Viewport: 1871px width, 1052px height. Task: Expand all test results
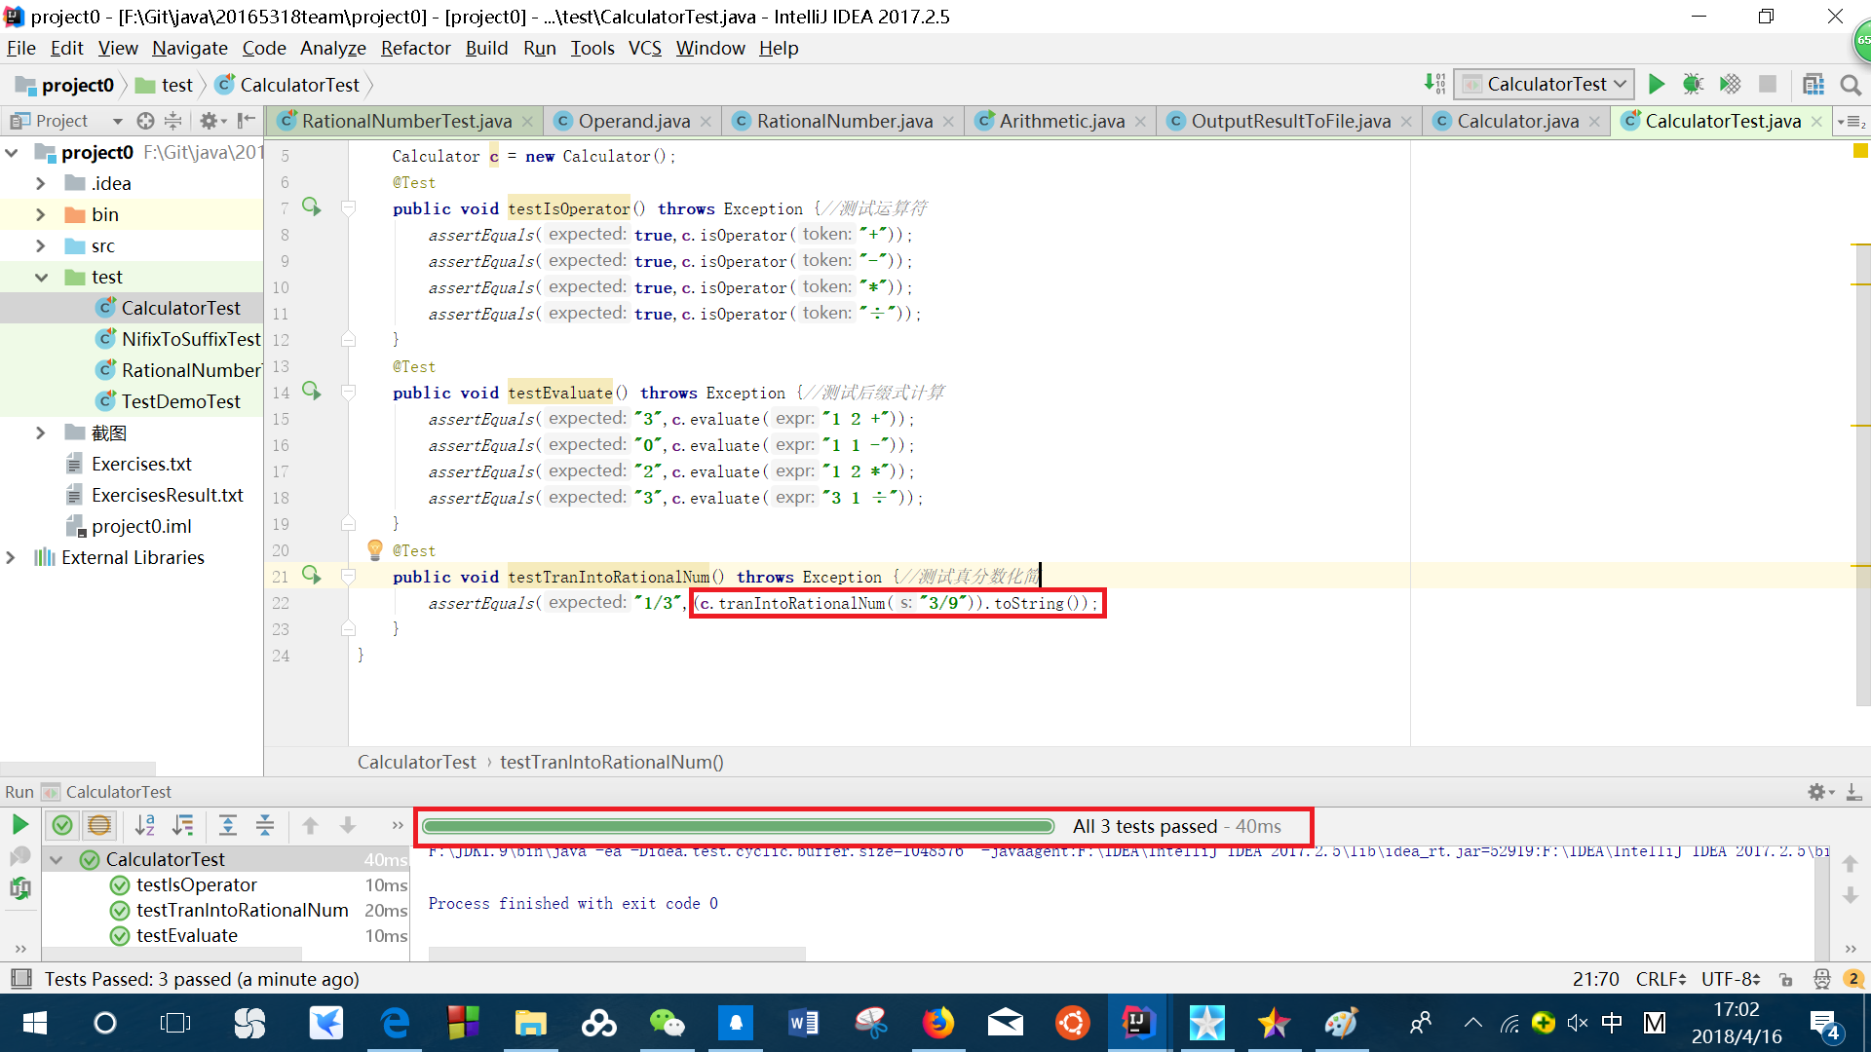pos(228,825)
